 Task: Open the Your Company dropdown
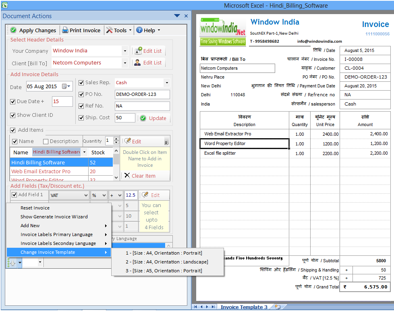(125, 51)
